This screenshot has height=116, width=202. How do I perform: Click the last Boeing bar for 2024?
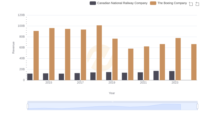point(194,62)
